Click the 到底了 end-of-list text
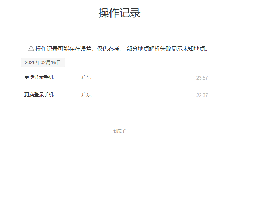Image resolution: width=265 pixels, height=203 pixels. pos(119,131)
